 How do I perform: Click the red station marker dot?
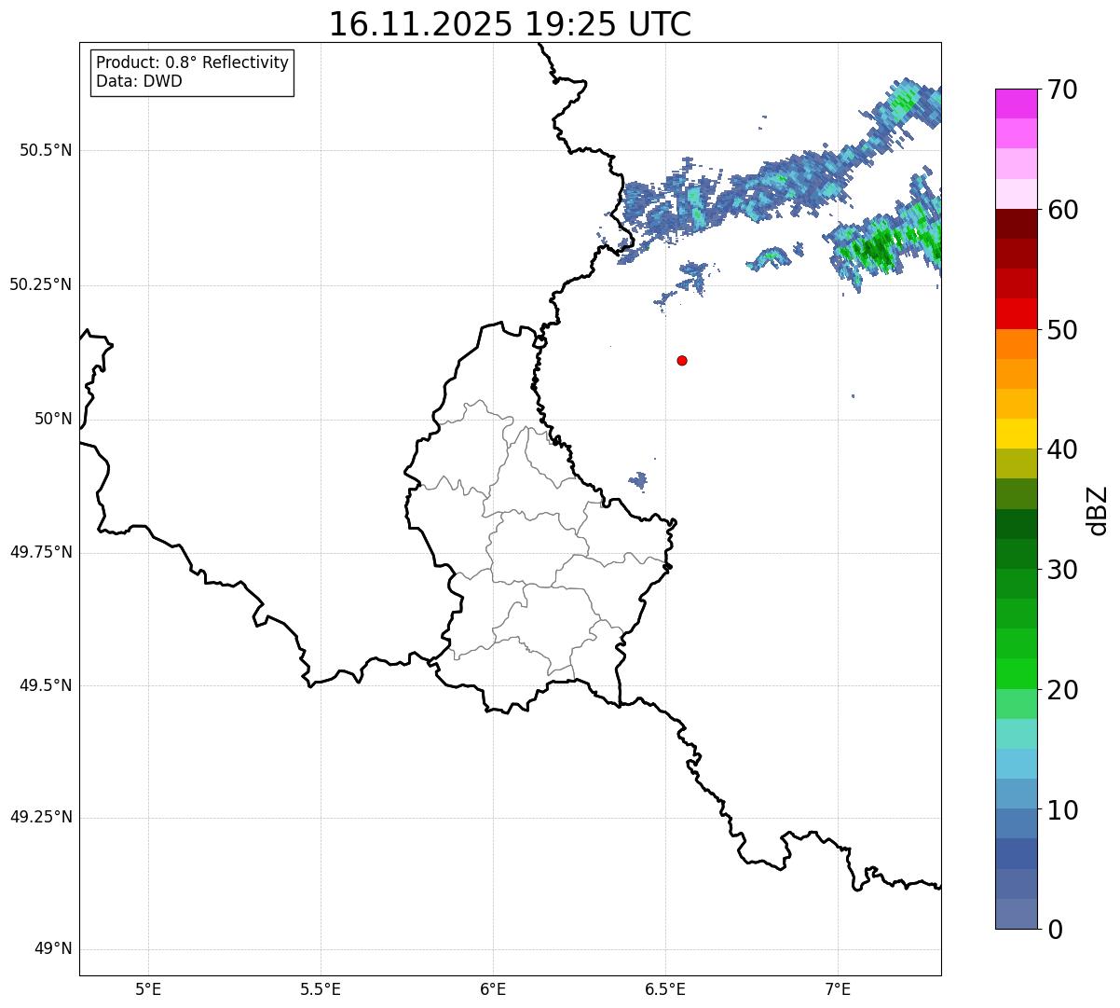[682, 360]
